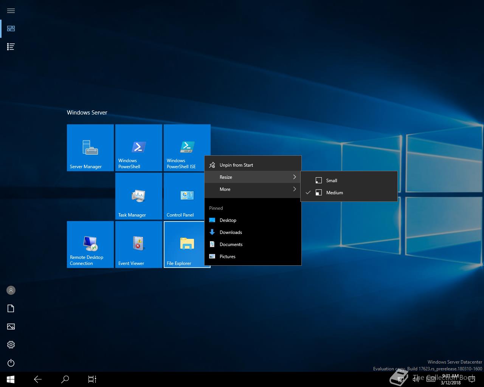Open the volume speaker icon in tray
484x387 pixels.
coord(416,379)
